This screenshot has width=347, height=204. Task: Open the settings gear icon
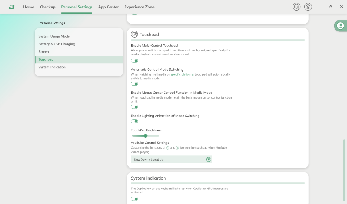pos(308,7)
